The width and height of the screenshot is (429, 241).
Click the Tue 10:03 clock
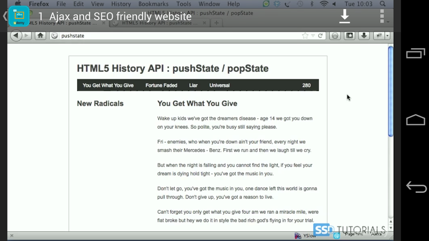(358, 4)
